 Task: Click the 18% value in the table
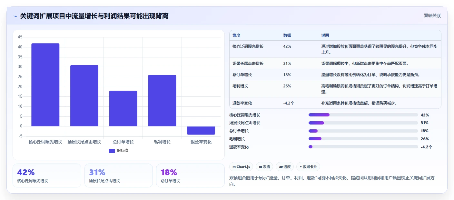(x=287, y=75)
